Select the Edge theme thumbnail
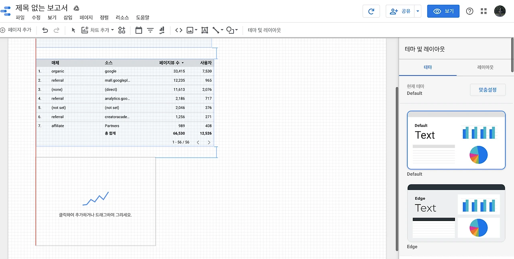Image resolution: width=514 pixels, height=259 pixels. point(456,213)
